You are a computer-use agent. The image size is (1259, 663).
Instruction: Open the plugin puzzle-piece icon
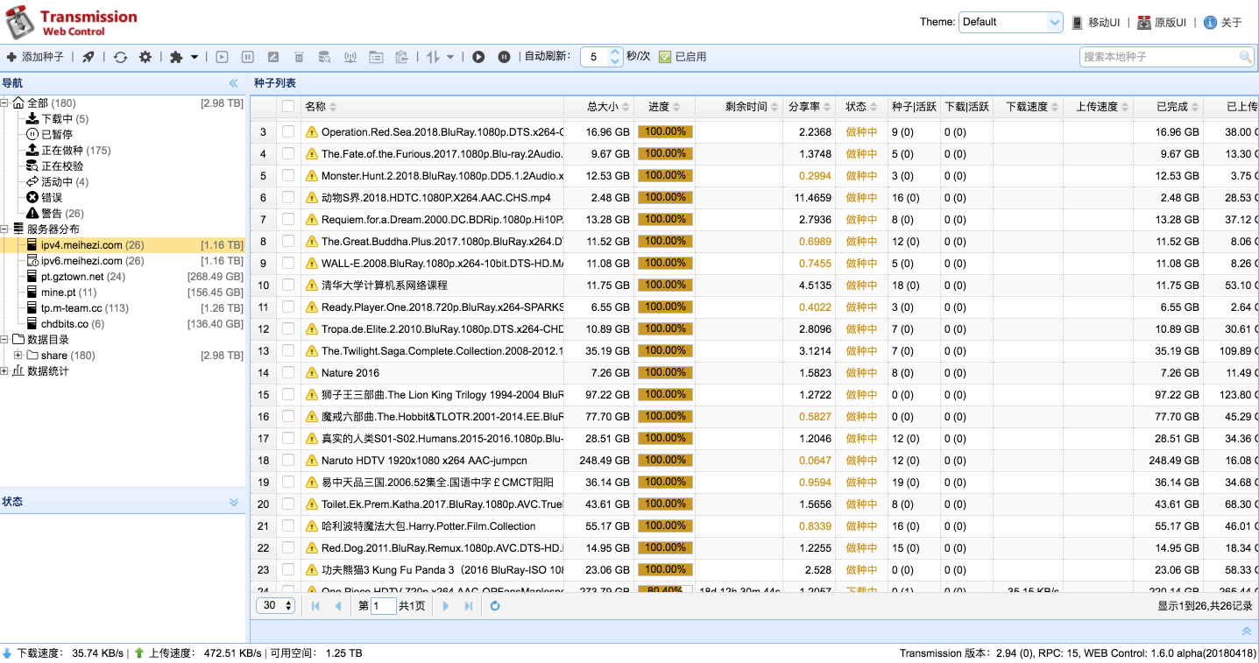pyautogui.click(x=176, y=57)
